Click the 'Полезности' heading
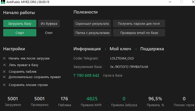 [86, 12]
